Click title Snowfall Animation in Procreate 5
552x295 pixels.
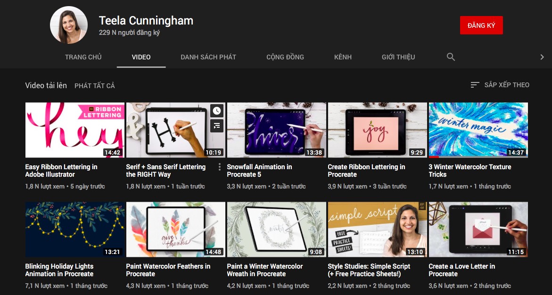click(259, 171)
